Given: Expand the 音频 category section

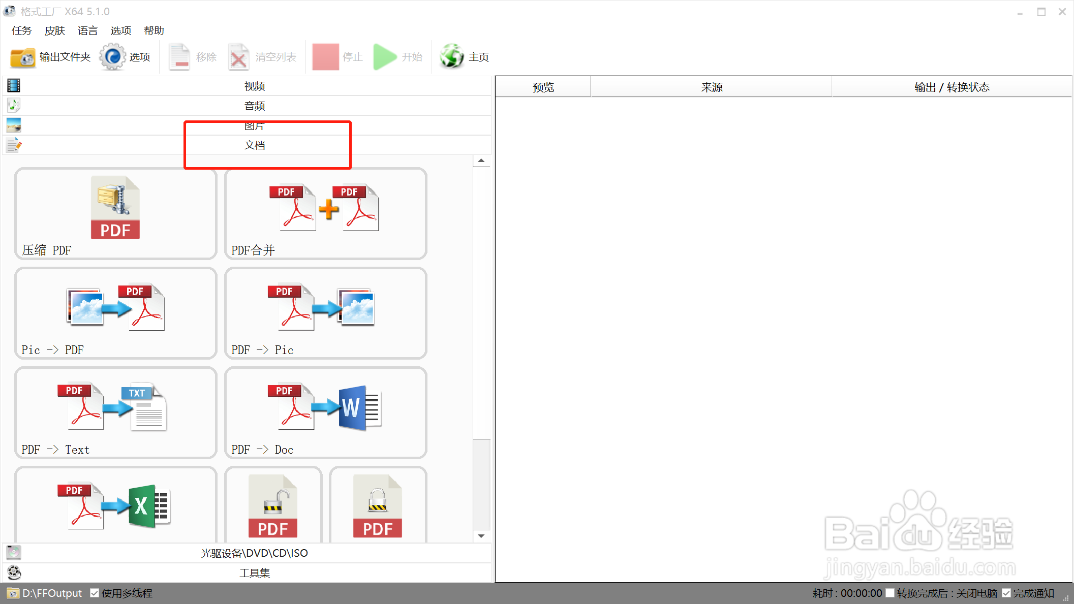Looking at the screenshot, I should (x=254, y=106).
